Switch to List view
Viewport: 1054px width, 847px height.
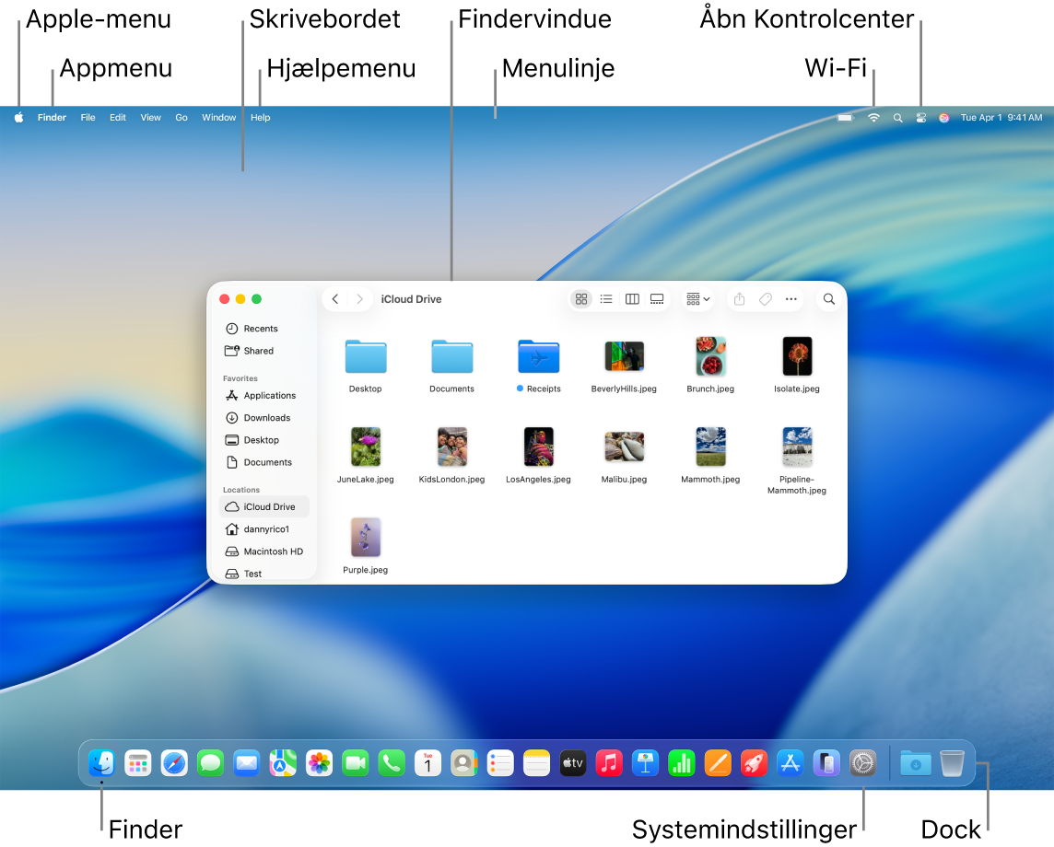click(606, 298)
